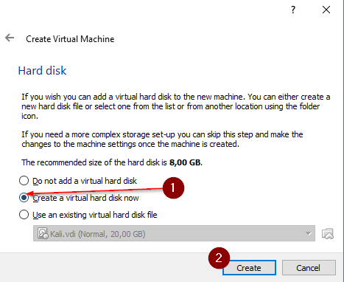This screenshot has height=282, width=344.
Task: Open help with the question mark icon
Action: click(x=293, y=10)
